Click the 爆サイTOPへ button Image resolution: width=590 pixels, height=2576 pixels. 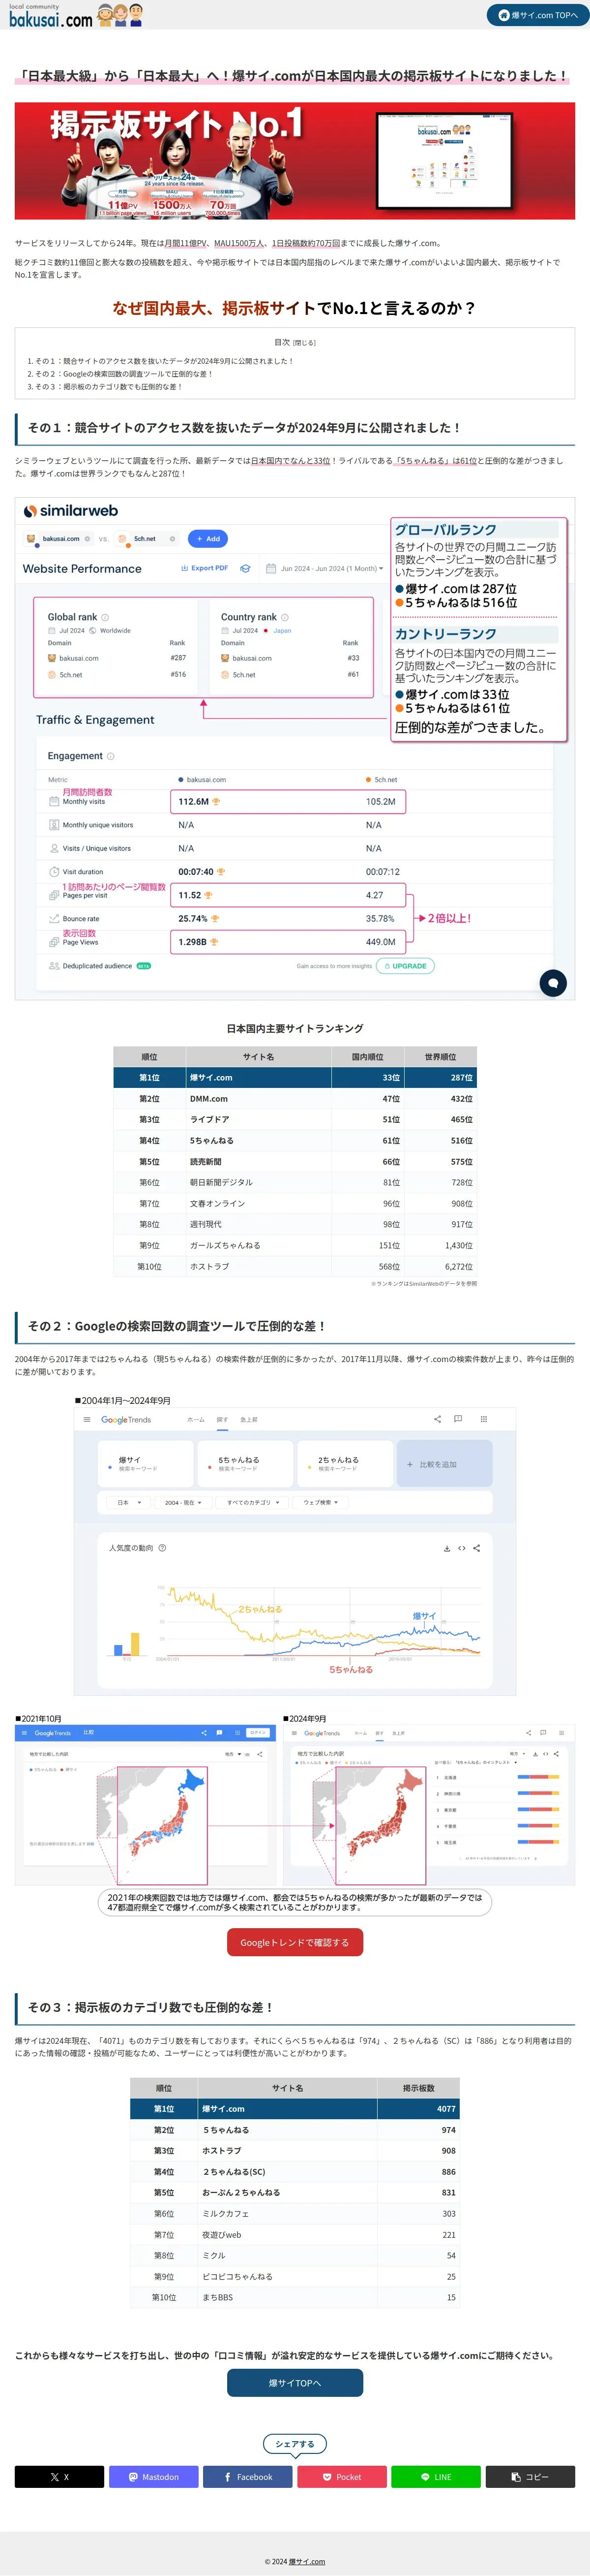coord(295,2383)
